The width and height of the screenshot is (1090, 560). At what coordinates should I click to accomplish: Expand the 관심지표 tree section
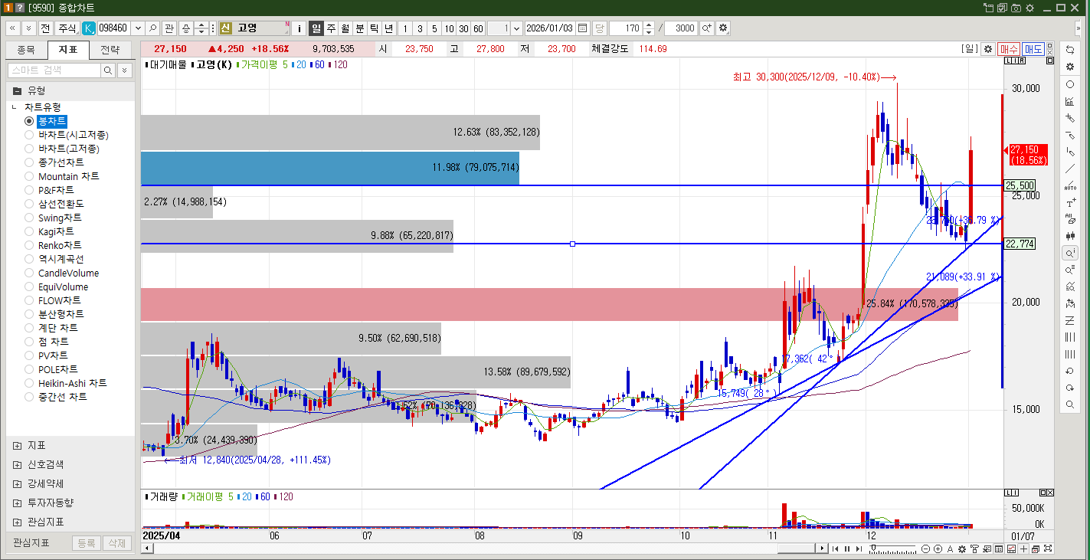[x=17, y=522]
